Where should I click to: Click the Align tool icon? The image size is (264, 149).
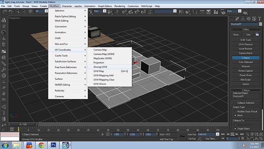click(x=188, y=12)
